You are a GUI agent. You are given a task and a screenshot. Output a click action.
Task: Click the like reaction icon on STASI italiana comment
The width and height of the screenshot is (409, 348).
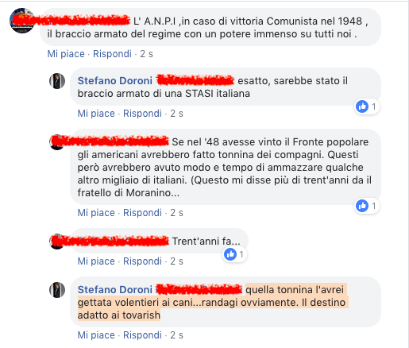(362, 106)
